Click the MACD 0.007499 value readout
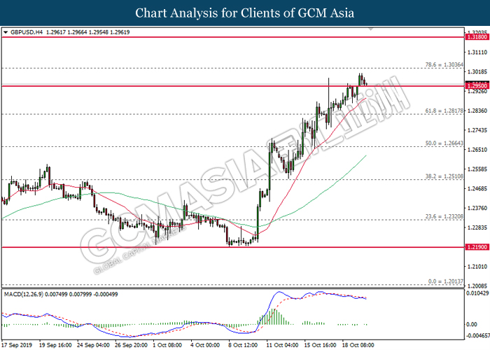The image size is (490, 350). tap(56, 295)
